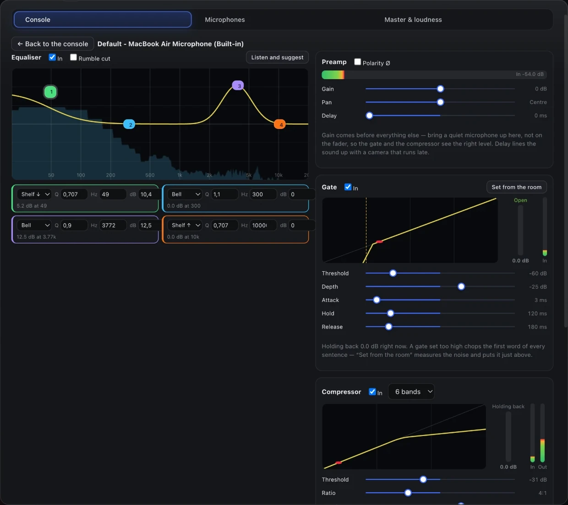Select EQ band node 1 on the curve
The image size is (568, 505).
coord(51,92)
